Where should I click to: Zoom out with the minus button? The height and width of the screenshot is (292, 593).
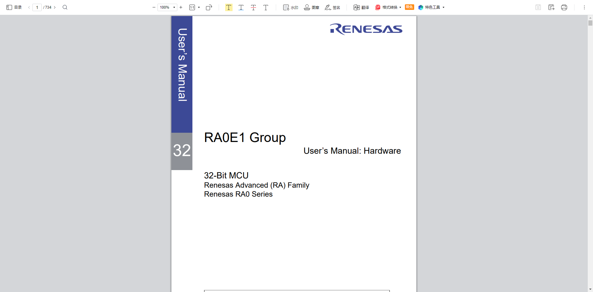click(154, 7)
